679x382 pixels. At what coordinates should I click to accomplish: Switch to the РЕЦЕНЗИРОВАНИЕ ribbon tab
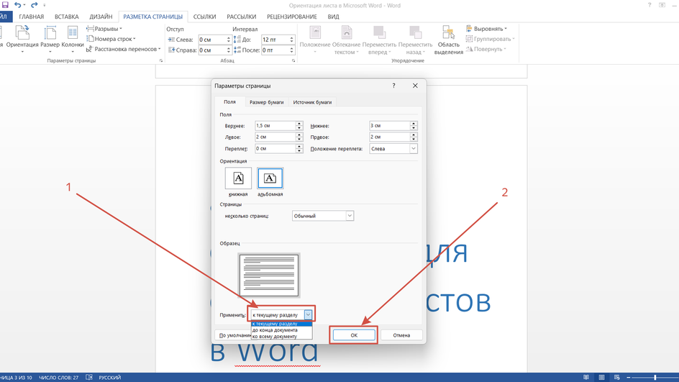click(292, 17)
